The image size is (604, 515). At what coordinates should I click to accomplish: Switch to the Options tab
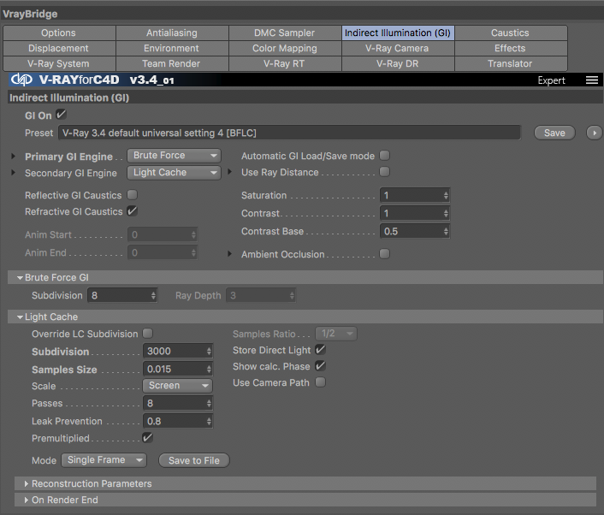click(59, 33)
